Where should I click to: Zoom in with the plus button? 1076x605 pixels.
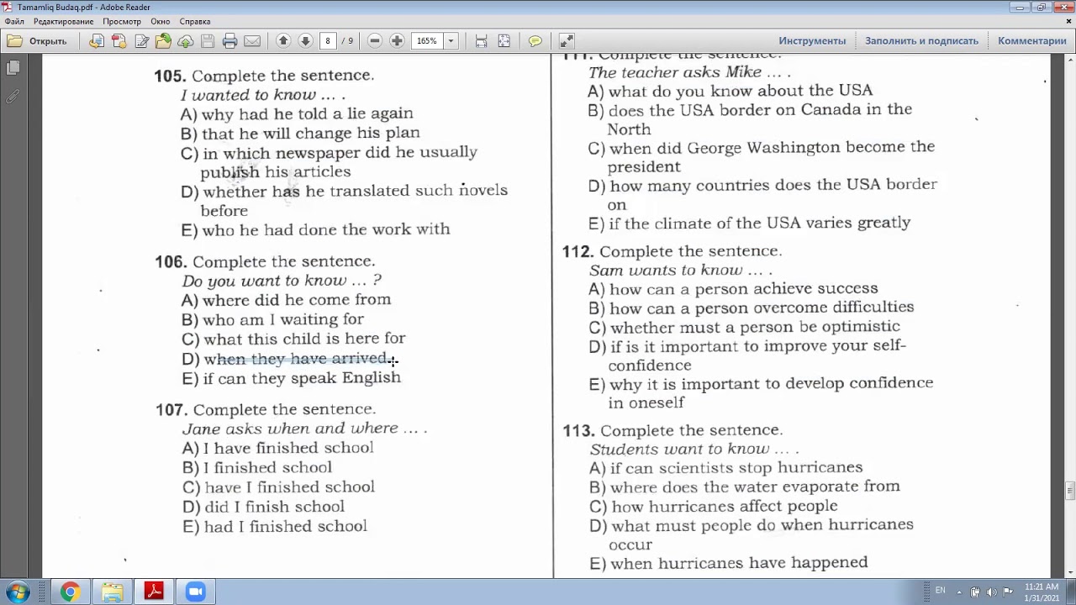[x=397, y=40]
